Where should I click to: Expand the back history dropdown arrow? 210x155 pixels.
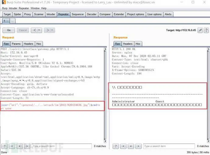[39, 30]
